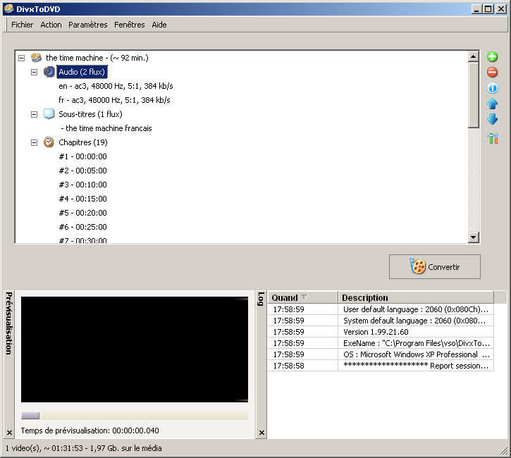Screen dimensions: 511x458
Task: Close the Log panel
Action: point(261,433)
